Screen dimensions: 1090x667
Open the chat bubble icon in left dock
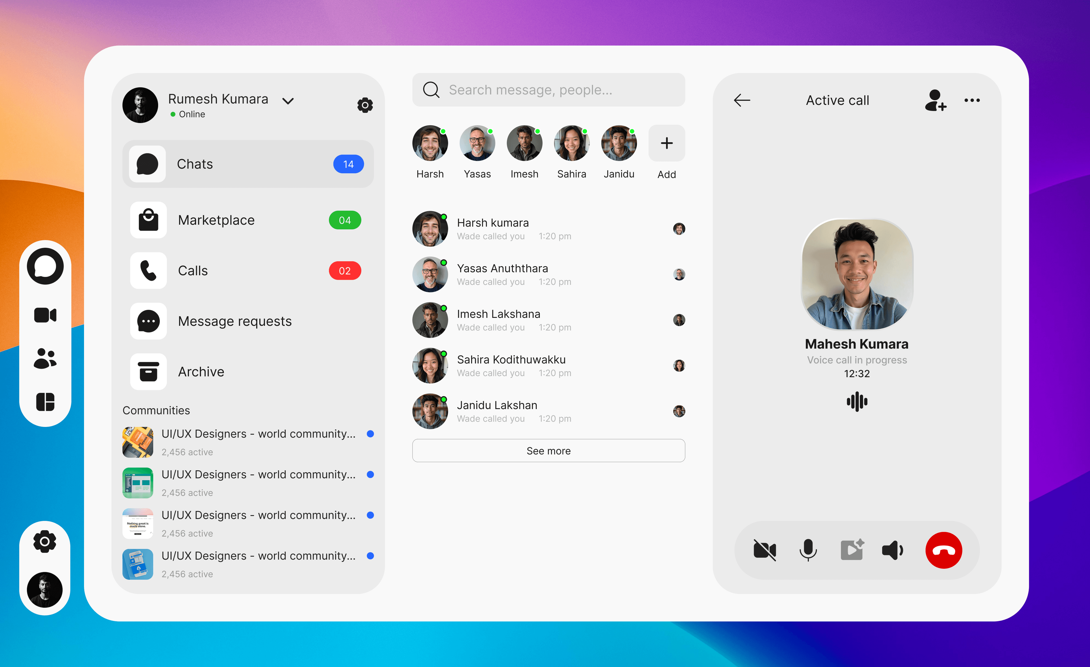point(45,266)
